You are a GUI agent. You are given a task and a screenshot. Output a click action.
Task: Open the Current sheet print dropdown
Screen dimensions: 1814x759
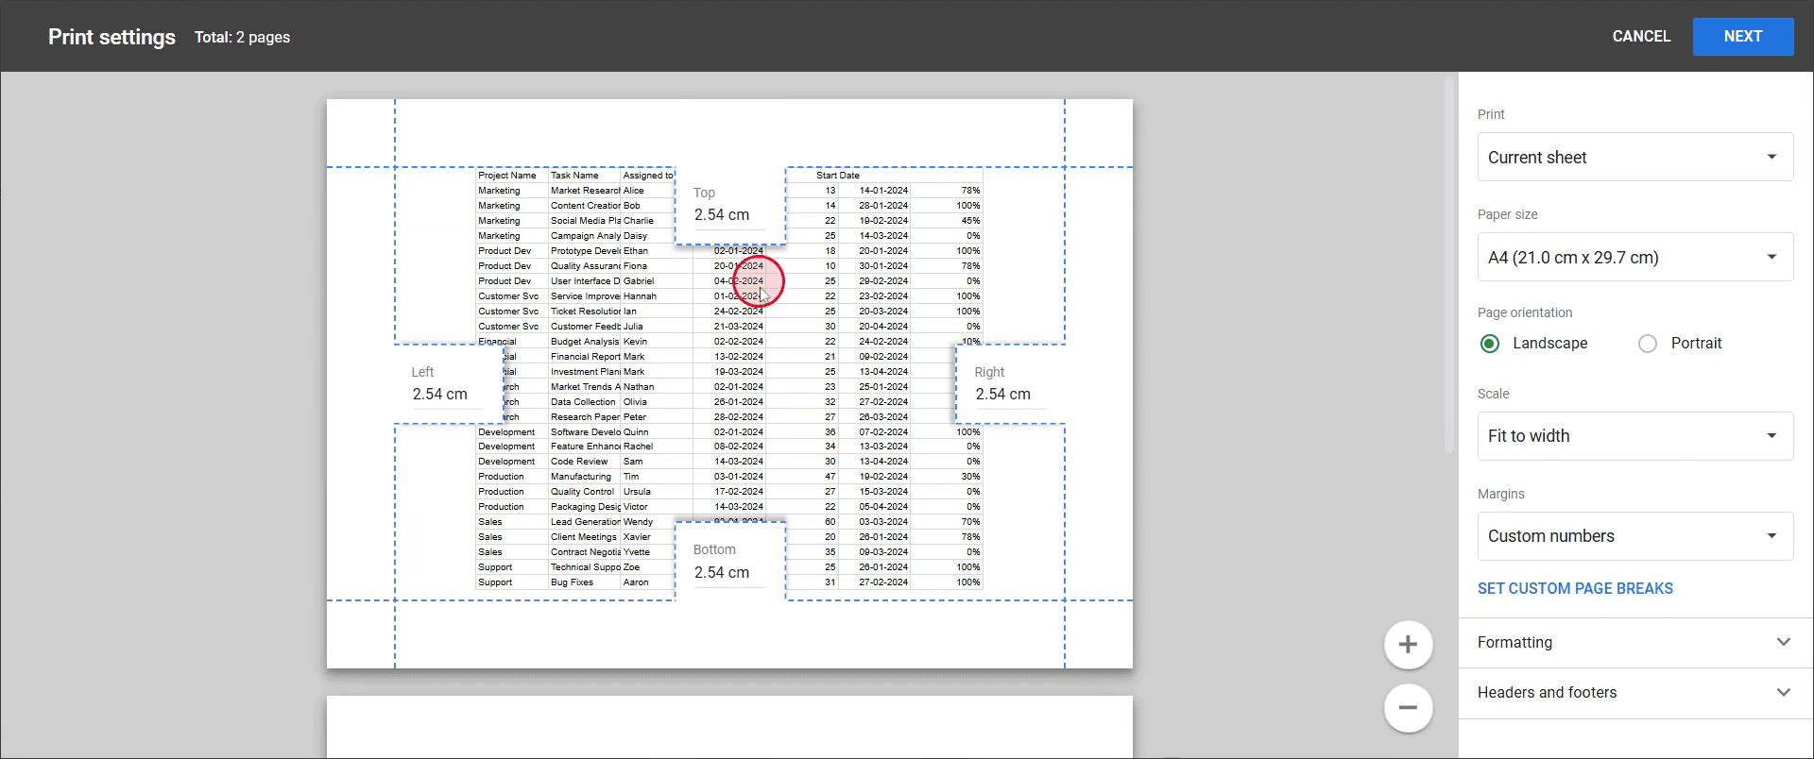pyautogui.click(x=1635, y=157)
